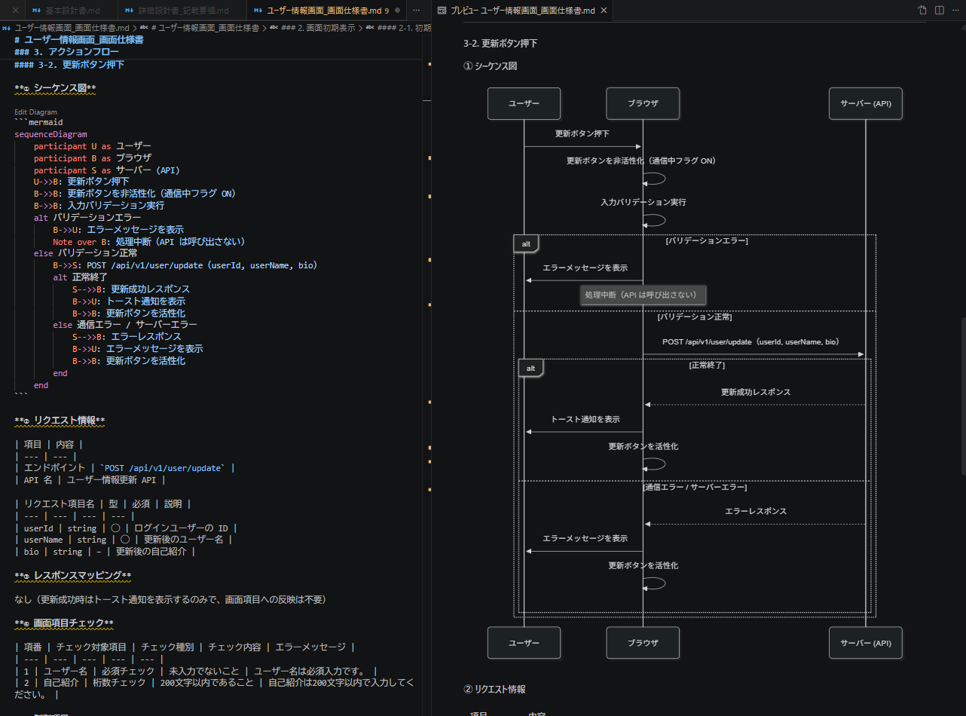Image resolution: width=966 pixels, height=716 pixels.
Task: Click the '更新成功レスポンス' label in the diagram
Action: (x=756, y=393)
